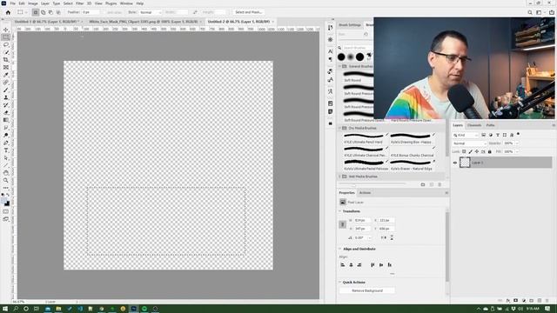Collapse the Quick Actions section
Viewport: 557px width, 313px height.
[x=339, y=282]
